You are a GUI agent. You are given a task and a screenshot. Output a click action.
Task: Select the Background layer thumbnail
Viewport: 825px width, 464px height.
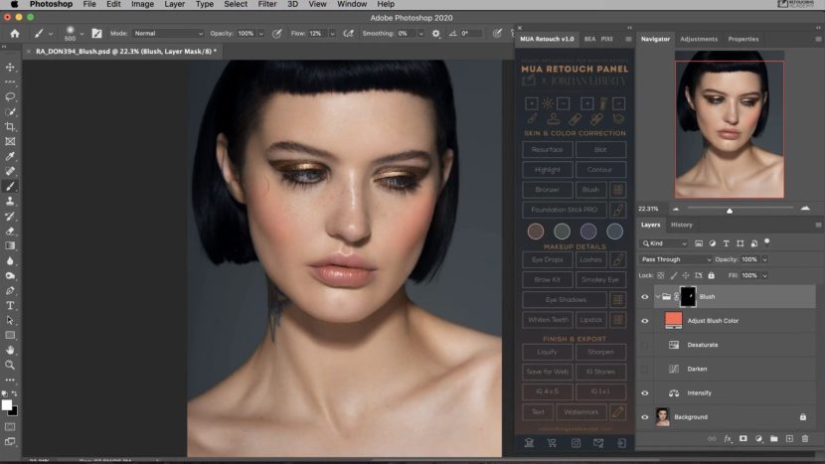[662, 416]
